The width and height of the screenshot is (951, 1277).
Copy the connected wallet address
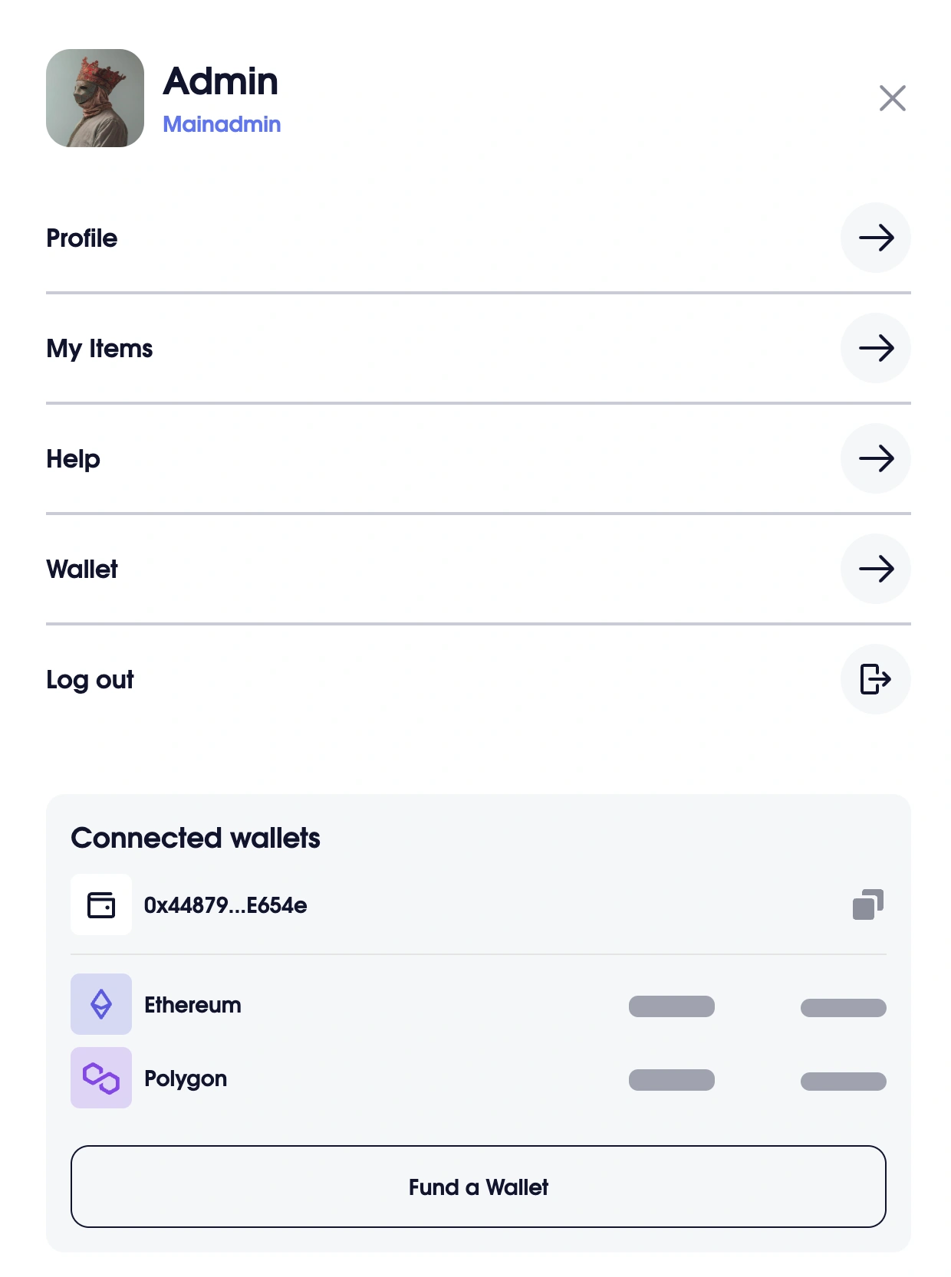pos(868,904)
